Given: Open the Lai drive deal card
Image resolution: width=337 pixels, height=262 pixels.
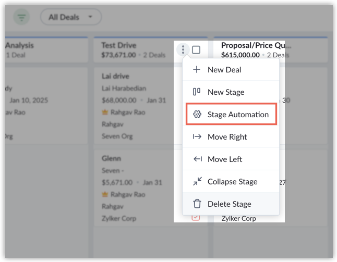Looking at the screenshot, I should (x=115, y=76).
